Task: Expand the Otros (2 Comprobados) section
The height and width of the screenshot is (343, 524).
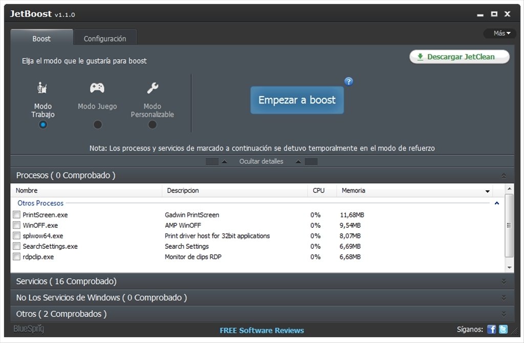Action: 504,314
